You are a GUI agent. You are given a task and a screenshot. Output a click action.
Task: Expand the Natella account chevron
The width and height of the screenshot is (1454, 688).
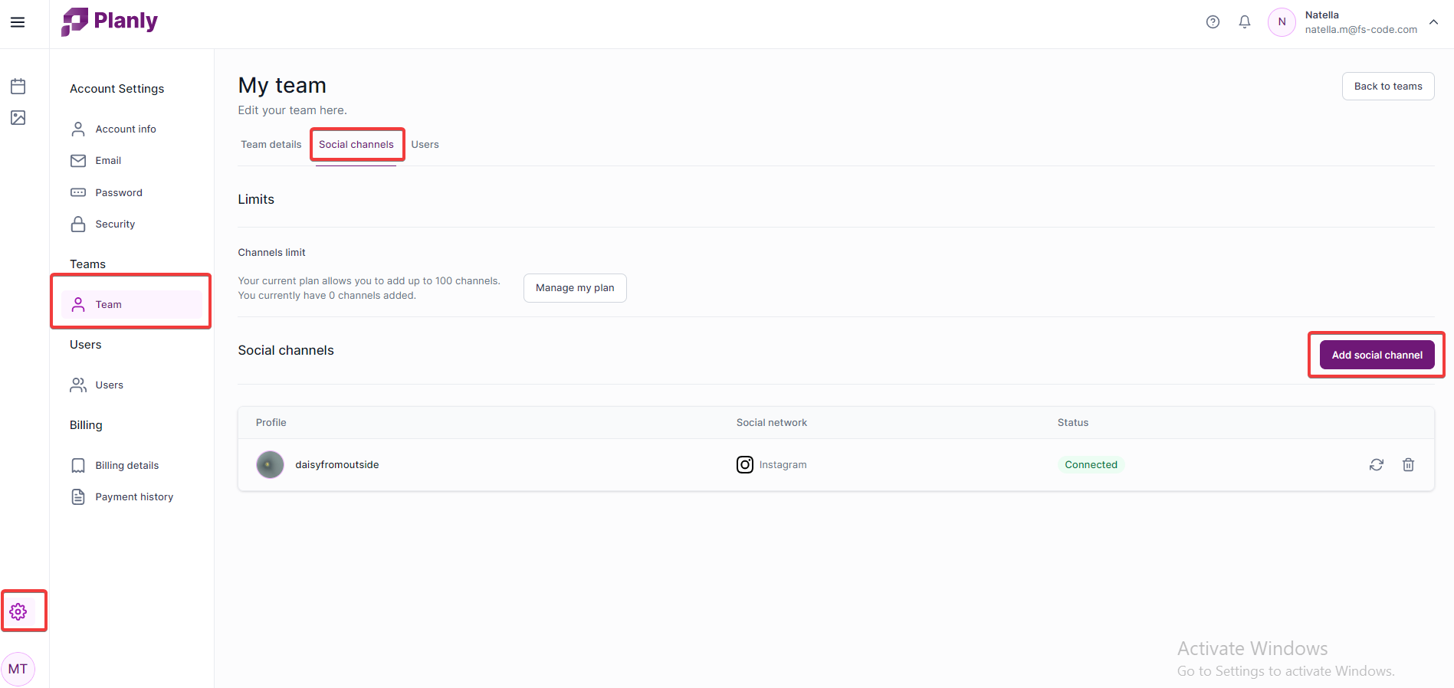(x=1434, y=21)
